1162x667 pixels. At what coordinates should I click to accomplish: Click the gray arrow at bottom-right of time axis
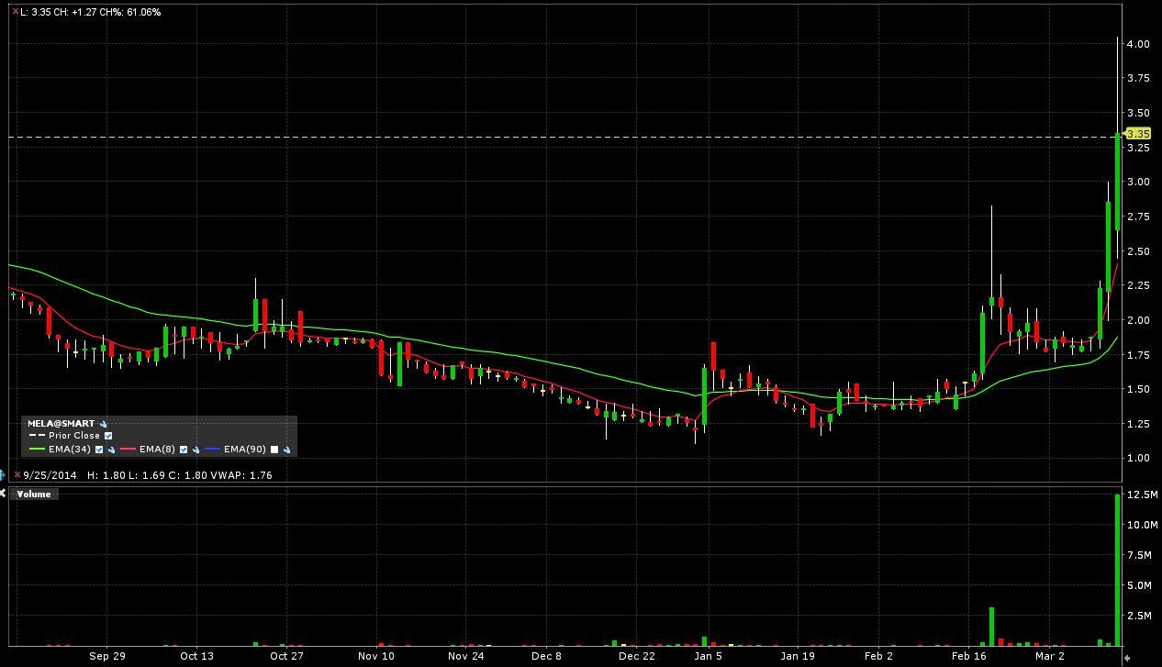[x=1128, y=659]
